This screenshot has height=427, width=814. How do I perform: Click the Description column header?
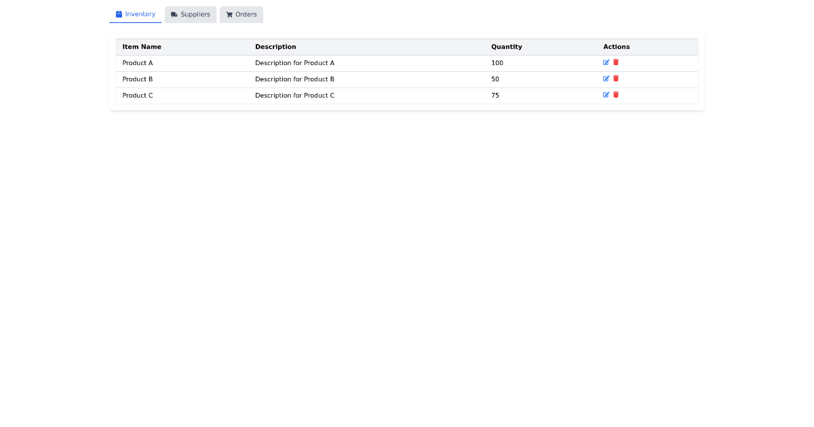pos(275,47)
